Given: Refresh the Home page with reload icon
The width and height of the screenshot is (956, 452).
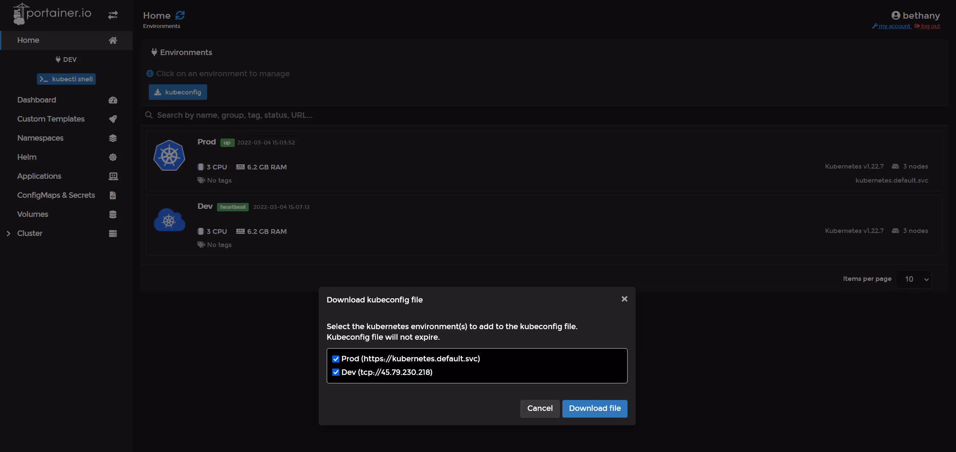Looking at the screenshot, I should click(180, 15).
